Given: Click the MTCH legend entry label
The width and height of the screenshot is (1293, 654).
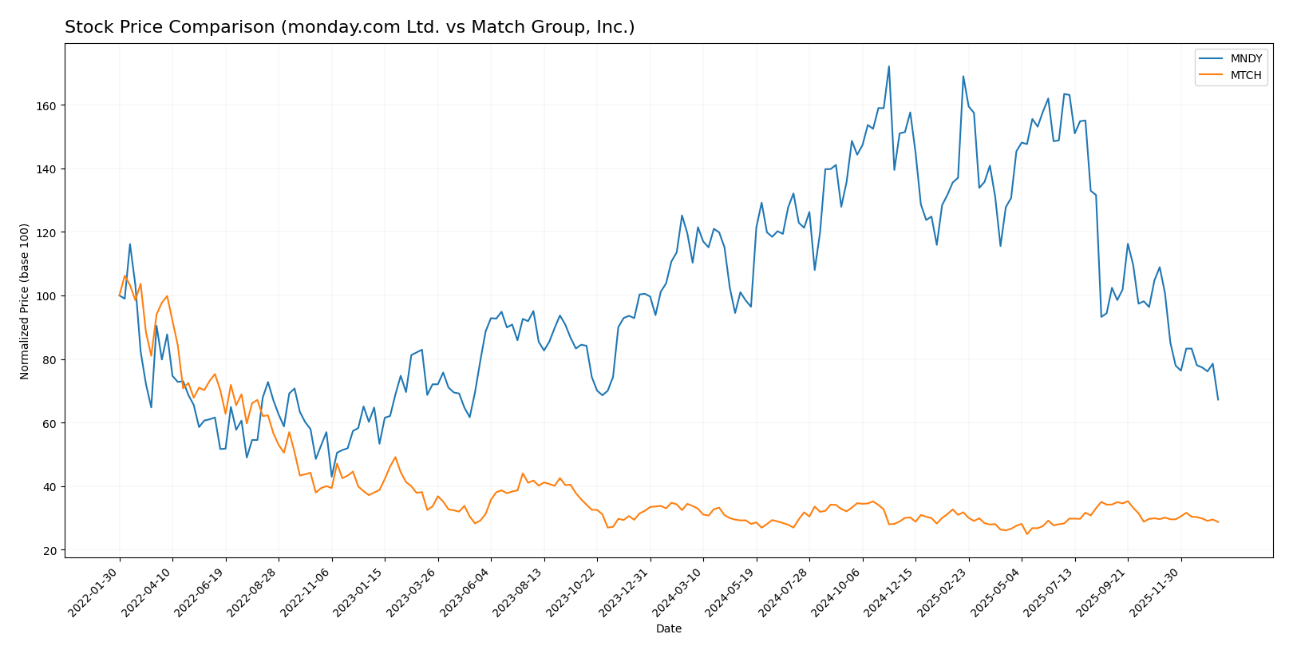Looking at the screenshot, I should click(x=1246, y=76).
